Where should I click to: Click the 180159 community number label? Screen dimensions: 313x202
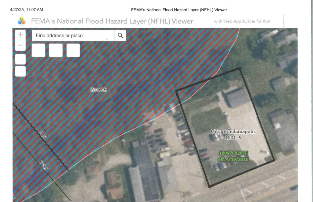(233, 138)
